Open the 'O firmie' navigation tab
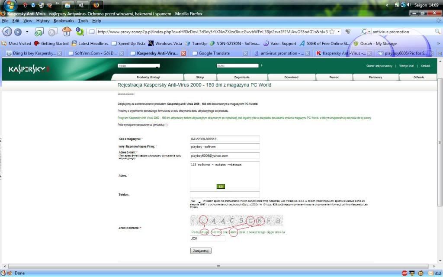The width and height of the screenshot is (443, 277). point(418,77)
